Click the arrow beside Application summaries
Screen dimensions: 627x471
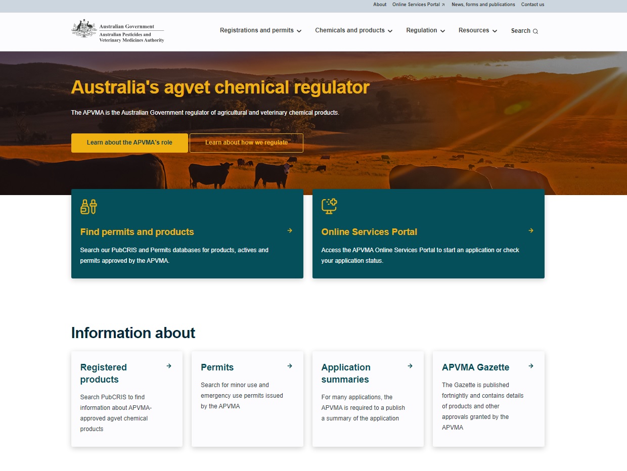410,366
